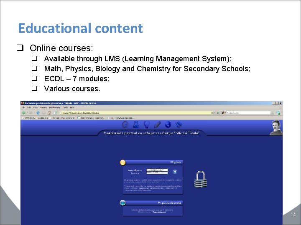Click the google bookmark in bookmarks toolbar
Screen dimensions: 301x225
click(x=91, y=118)
